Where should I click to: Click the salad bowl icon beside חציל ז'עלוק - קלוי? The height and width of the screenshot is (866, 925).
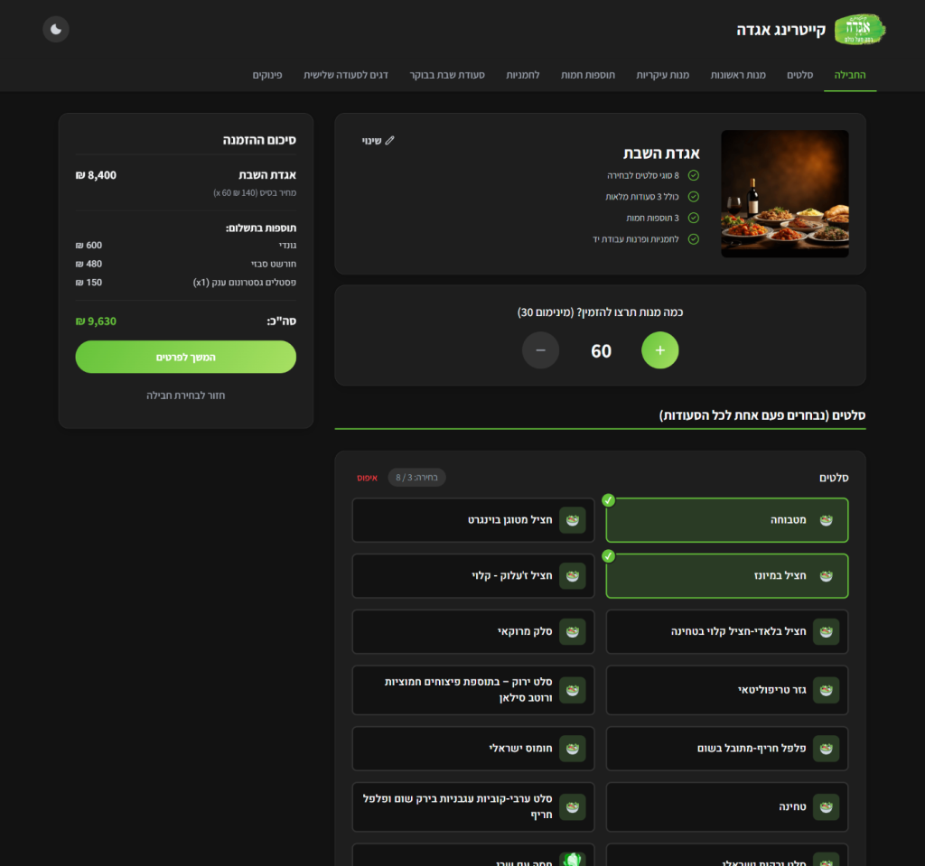point(572,576)
